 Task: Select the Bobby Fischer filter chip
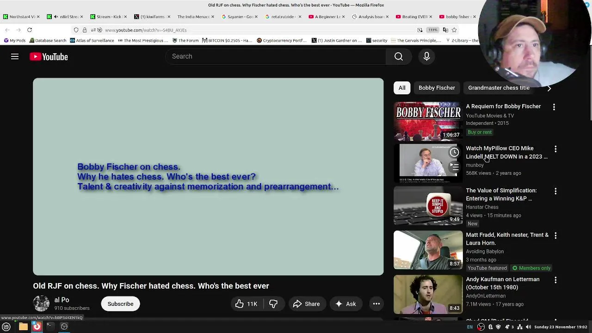pyautogui.click(x=437, y=88)
